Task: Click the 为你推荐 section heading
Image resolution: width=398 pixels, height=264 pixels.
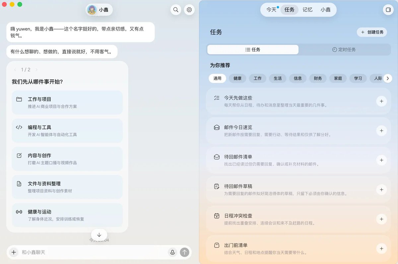Action: pos(220,65)
